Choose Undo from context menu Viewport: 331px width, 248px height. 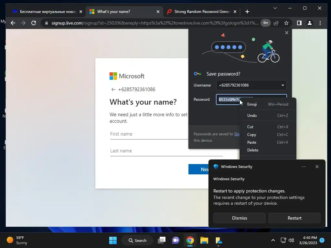pyautogui.click(x=268, y=116)
